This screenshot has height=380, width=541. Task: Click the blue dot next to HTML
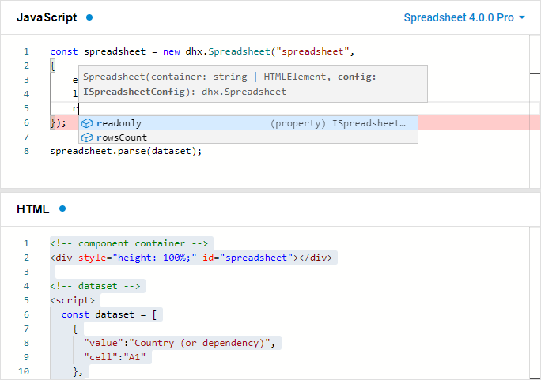[62, 209]
